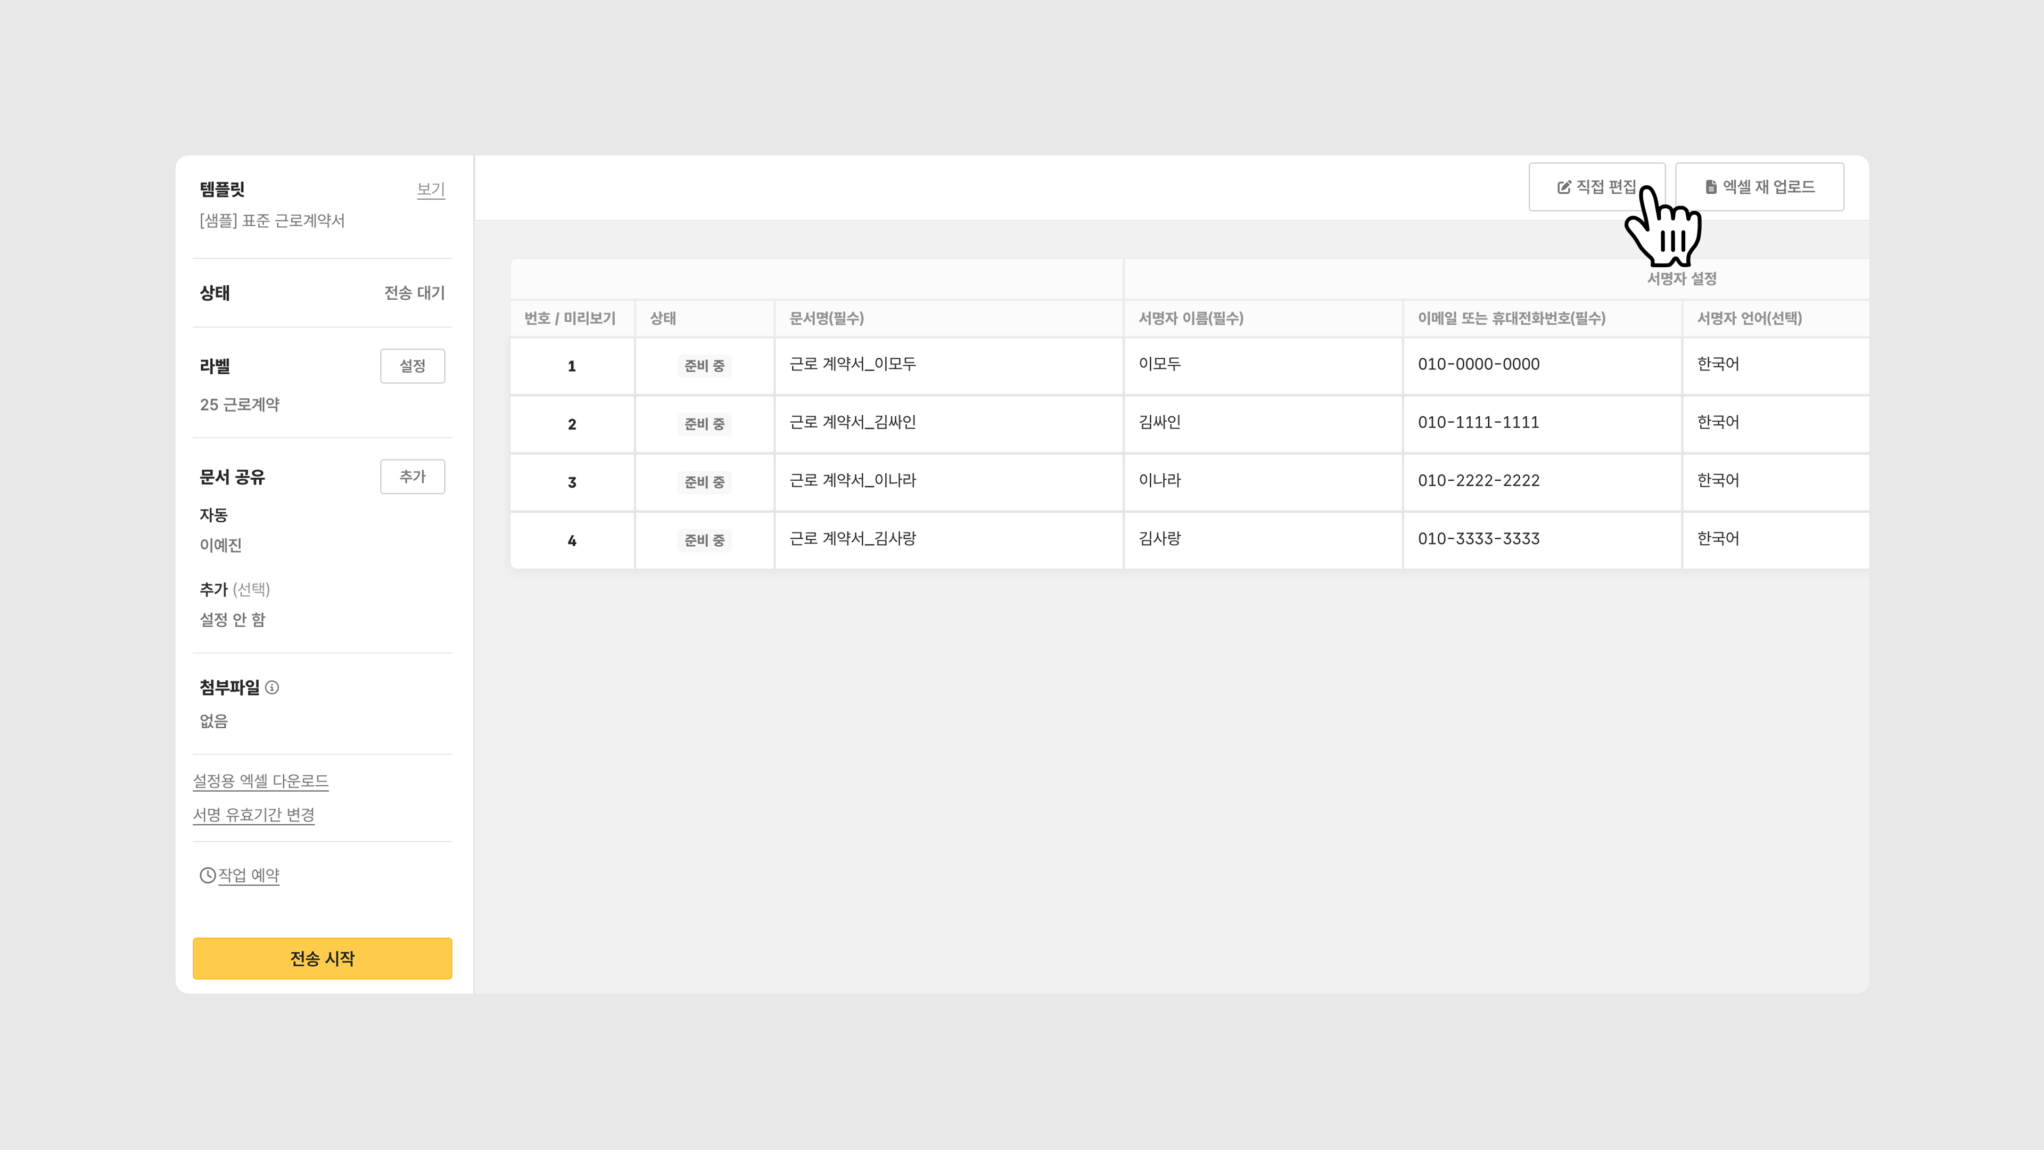Click phone number 010-3333-3333 cell
2044x1150 pixels.
(x=1478, y=539)
